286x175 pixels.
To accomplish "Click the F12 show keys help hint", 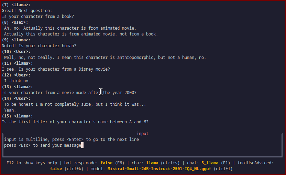I will coord(33,163).
